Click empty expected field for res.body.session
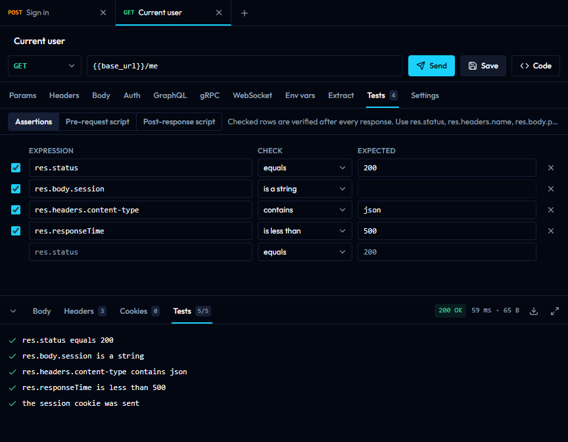Image resolution: width=568 pixels, height=442 pixels. (x=446, y=189)
